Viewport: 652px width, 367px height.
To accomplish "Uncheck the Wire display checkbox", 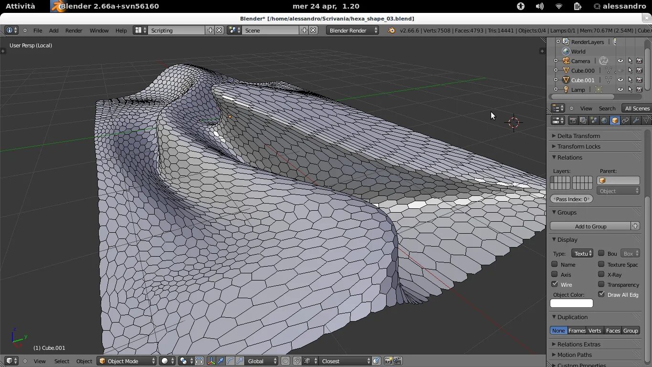I will tap(555, 284).
